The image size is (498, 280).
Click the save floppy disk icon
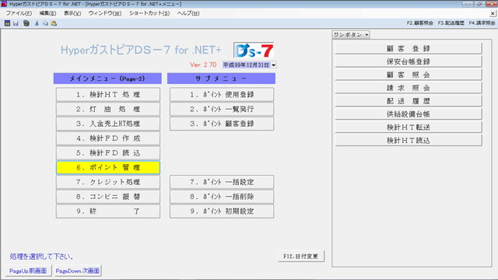(16, 23)
